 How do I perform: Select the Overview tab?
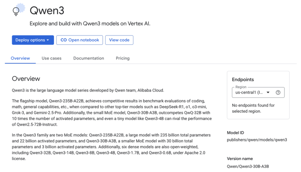(20, 58)
